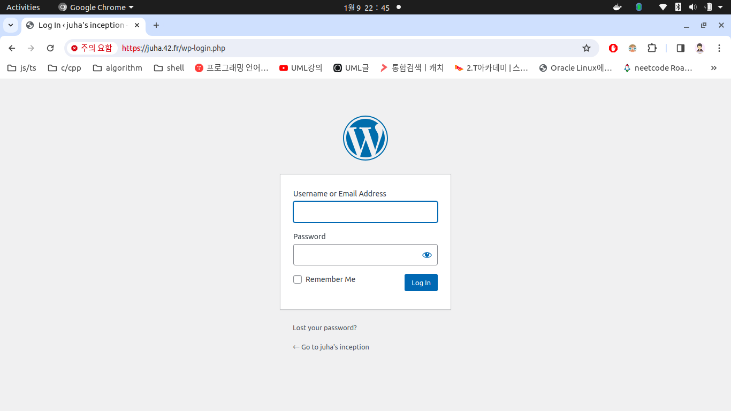
Task: Click the Log In button
Action: point(421,283)
